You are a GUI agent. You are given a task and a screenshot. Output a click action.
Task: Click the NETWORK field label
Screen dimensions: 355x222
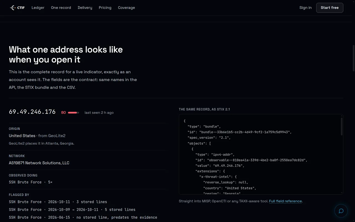17,156
